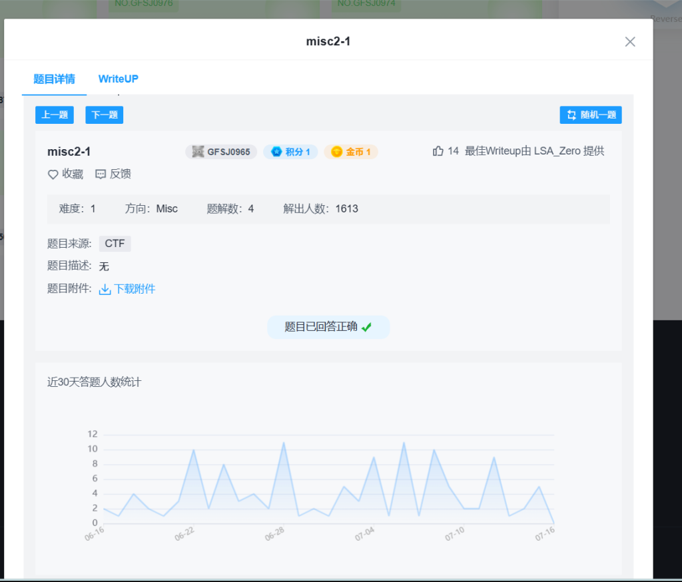Click the GFSJ0965 QR code icon
Screen dimensions: 682x582
tap(198, 152)
